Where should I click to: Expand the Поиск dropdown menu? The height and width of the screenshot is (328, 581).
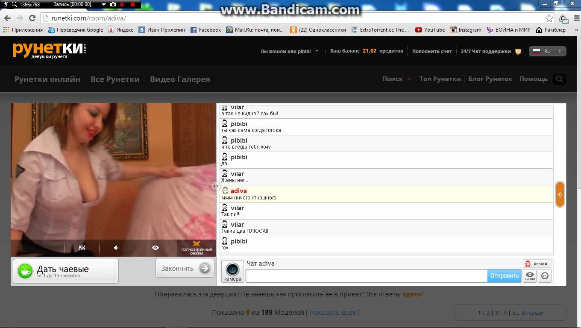(409, 79)
